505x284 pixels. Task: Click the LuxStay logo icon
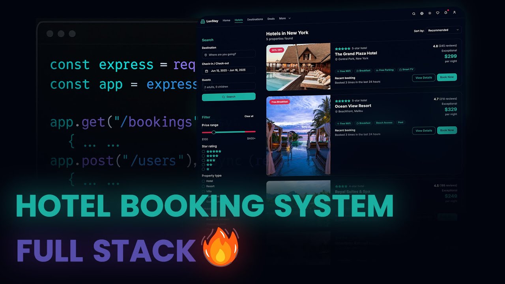click(x=203, y=21)
